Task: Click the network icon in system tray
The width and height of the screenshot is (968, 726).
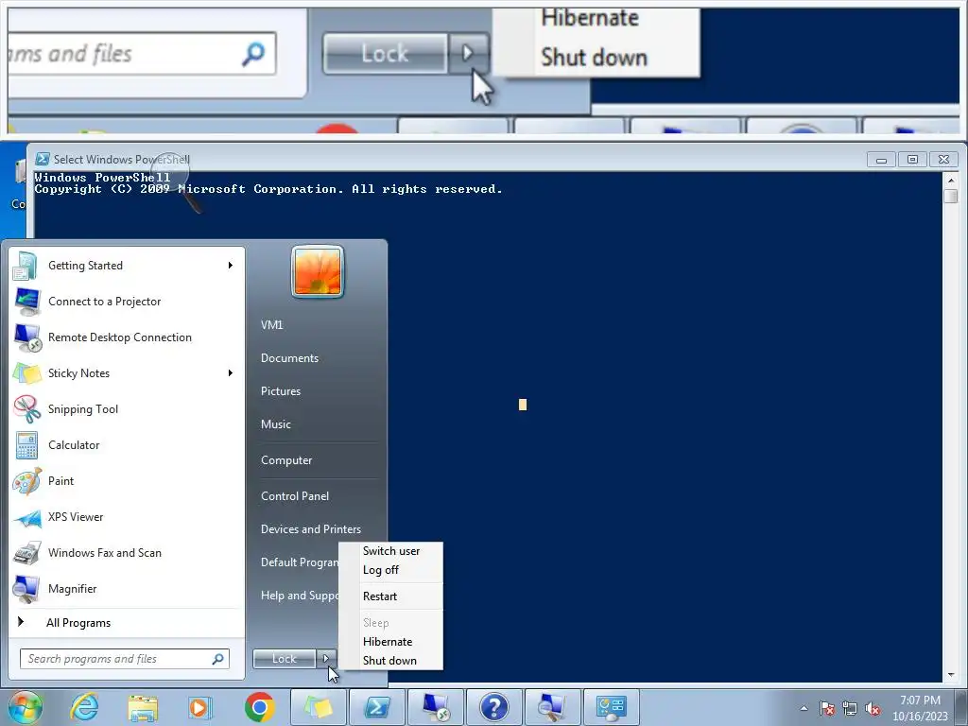Action: pos(850,708)
